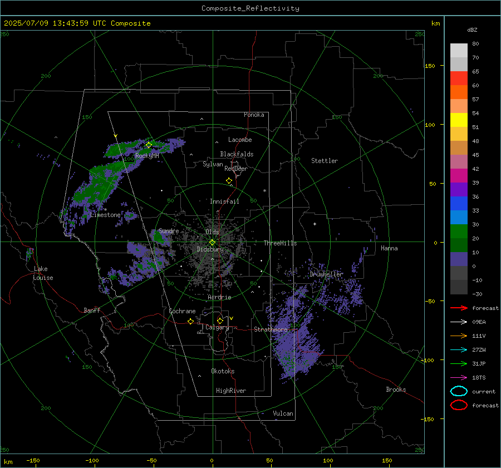The width and height of the screenshot is (501, 468).
Task: Click the Airdrie label
Action: coord(219,297)
